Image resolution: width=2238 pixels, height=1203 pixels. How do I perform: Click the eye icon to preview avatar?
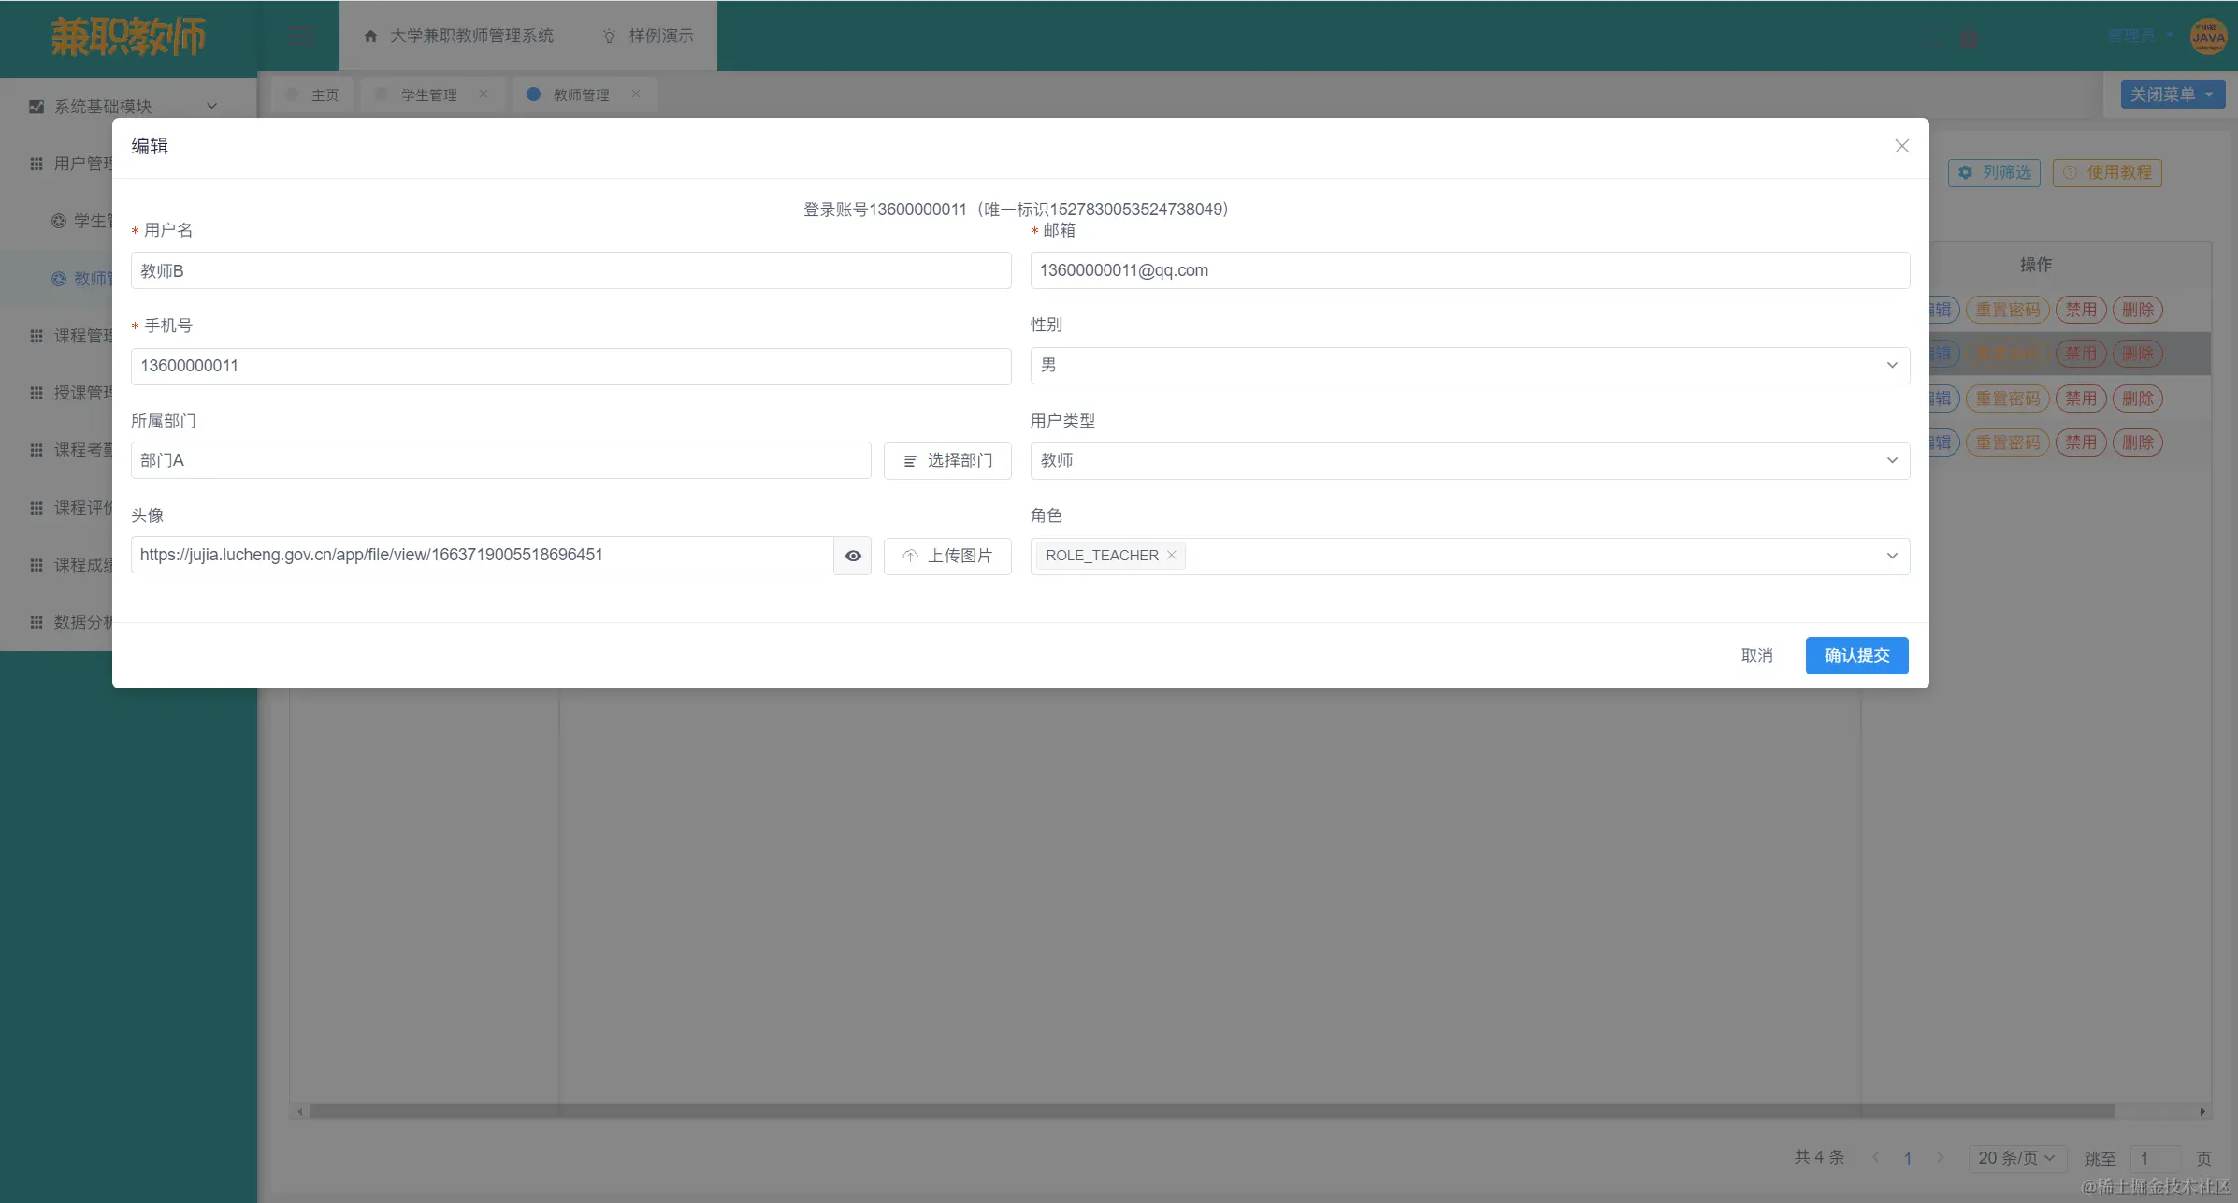coord(853,556)
